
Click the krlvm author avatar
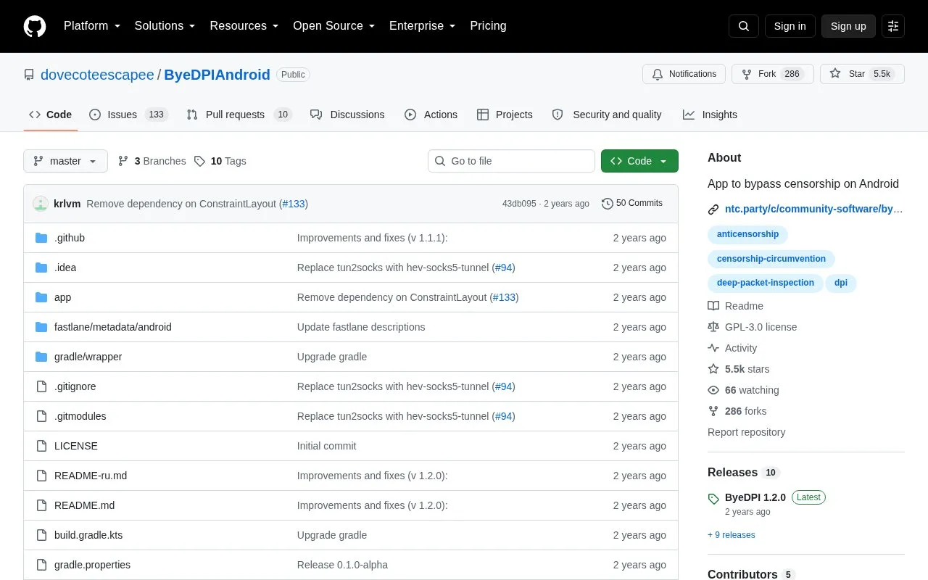pos(41,204)
